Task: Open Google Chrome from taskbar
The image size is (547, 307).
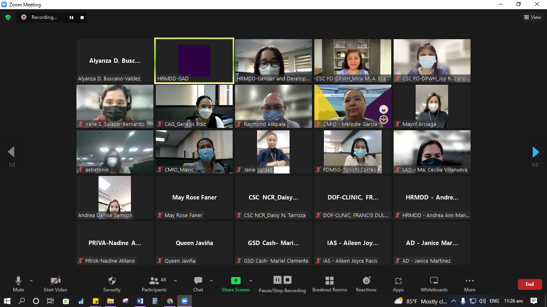Action: point(170,301)
